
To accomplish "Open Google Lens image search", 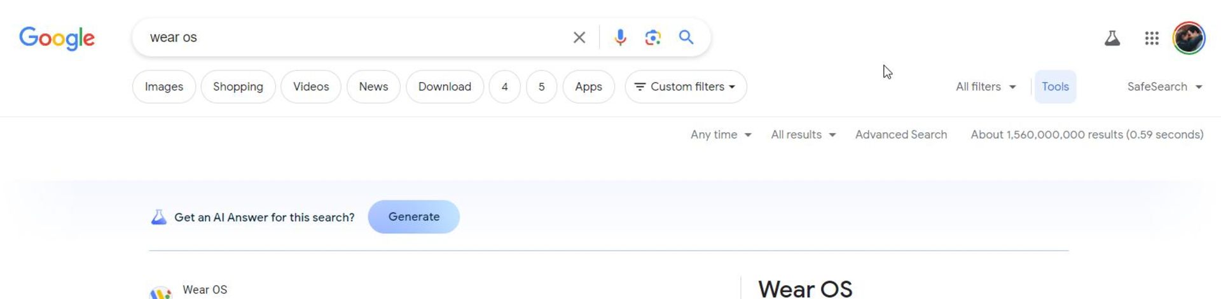I will (x=652, y=38).
